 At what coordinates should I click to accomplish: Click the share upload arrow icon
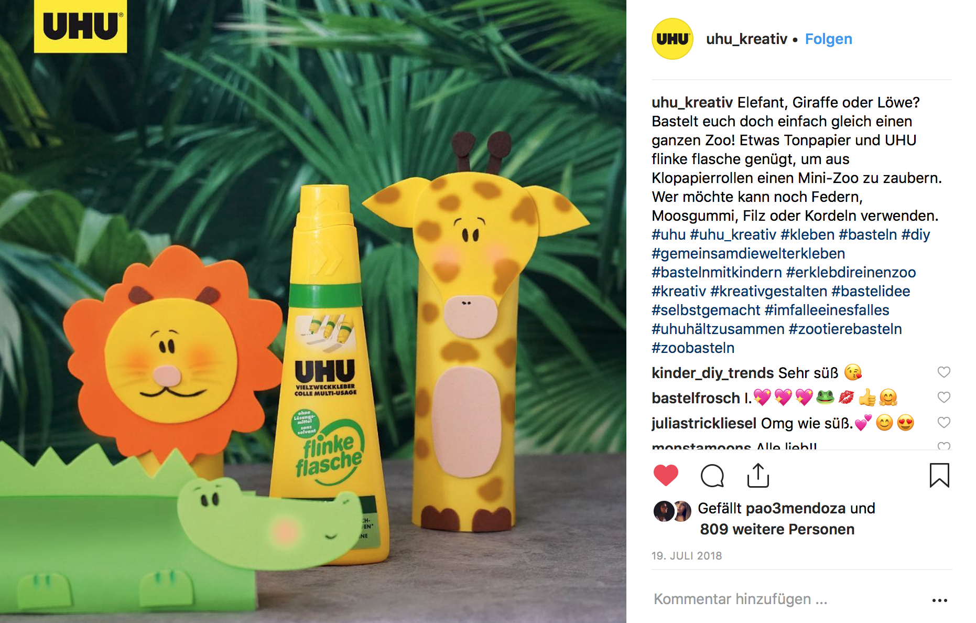click(758, 475)
